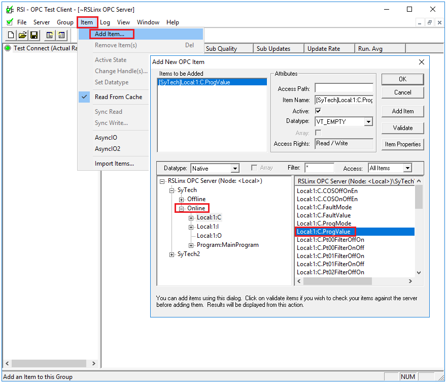Open the Access All Items dropdown

(x=408, y=168)
